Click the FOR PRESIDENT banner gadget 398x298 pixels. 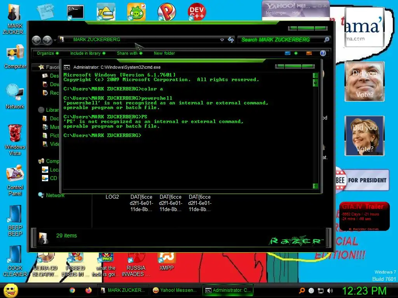pyautogui.click(x=363, y=180)
